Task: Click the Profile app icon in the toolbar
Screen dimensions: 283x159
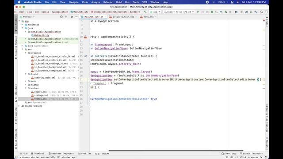Action: (221, 12)
